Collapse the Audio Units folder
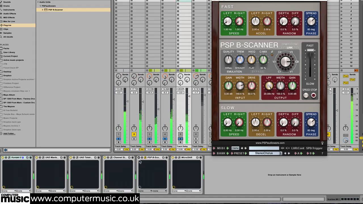 click(x=38, y=2)
